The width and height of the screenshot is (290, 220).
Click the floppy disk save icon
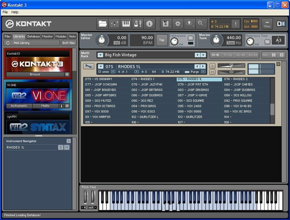pyautogui.click(x=166, y=24)
